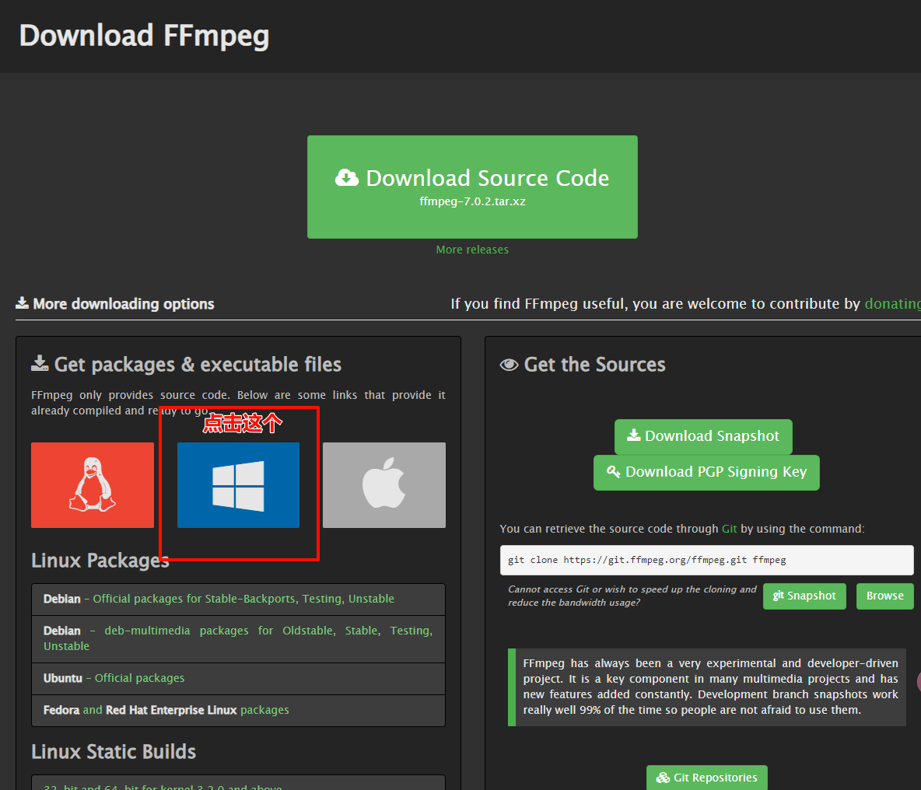Screen dimensions: 921x790
Task: Click the key icon on PGP Signing button
Action: 613,471
